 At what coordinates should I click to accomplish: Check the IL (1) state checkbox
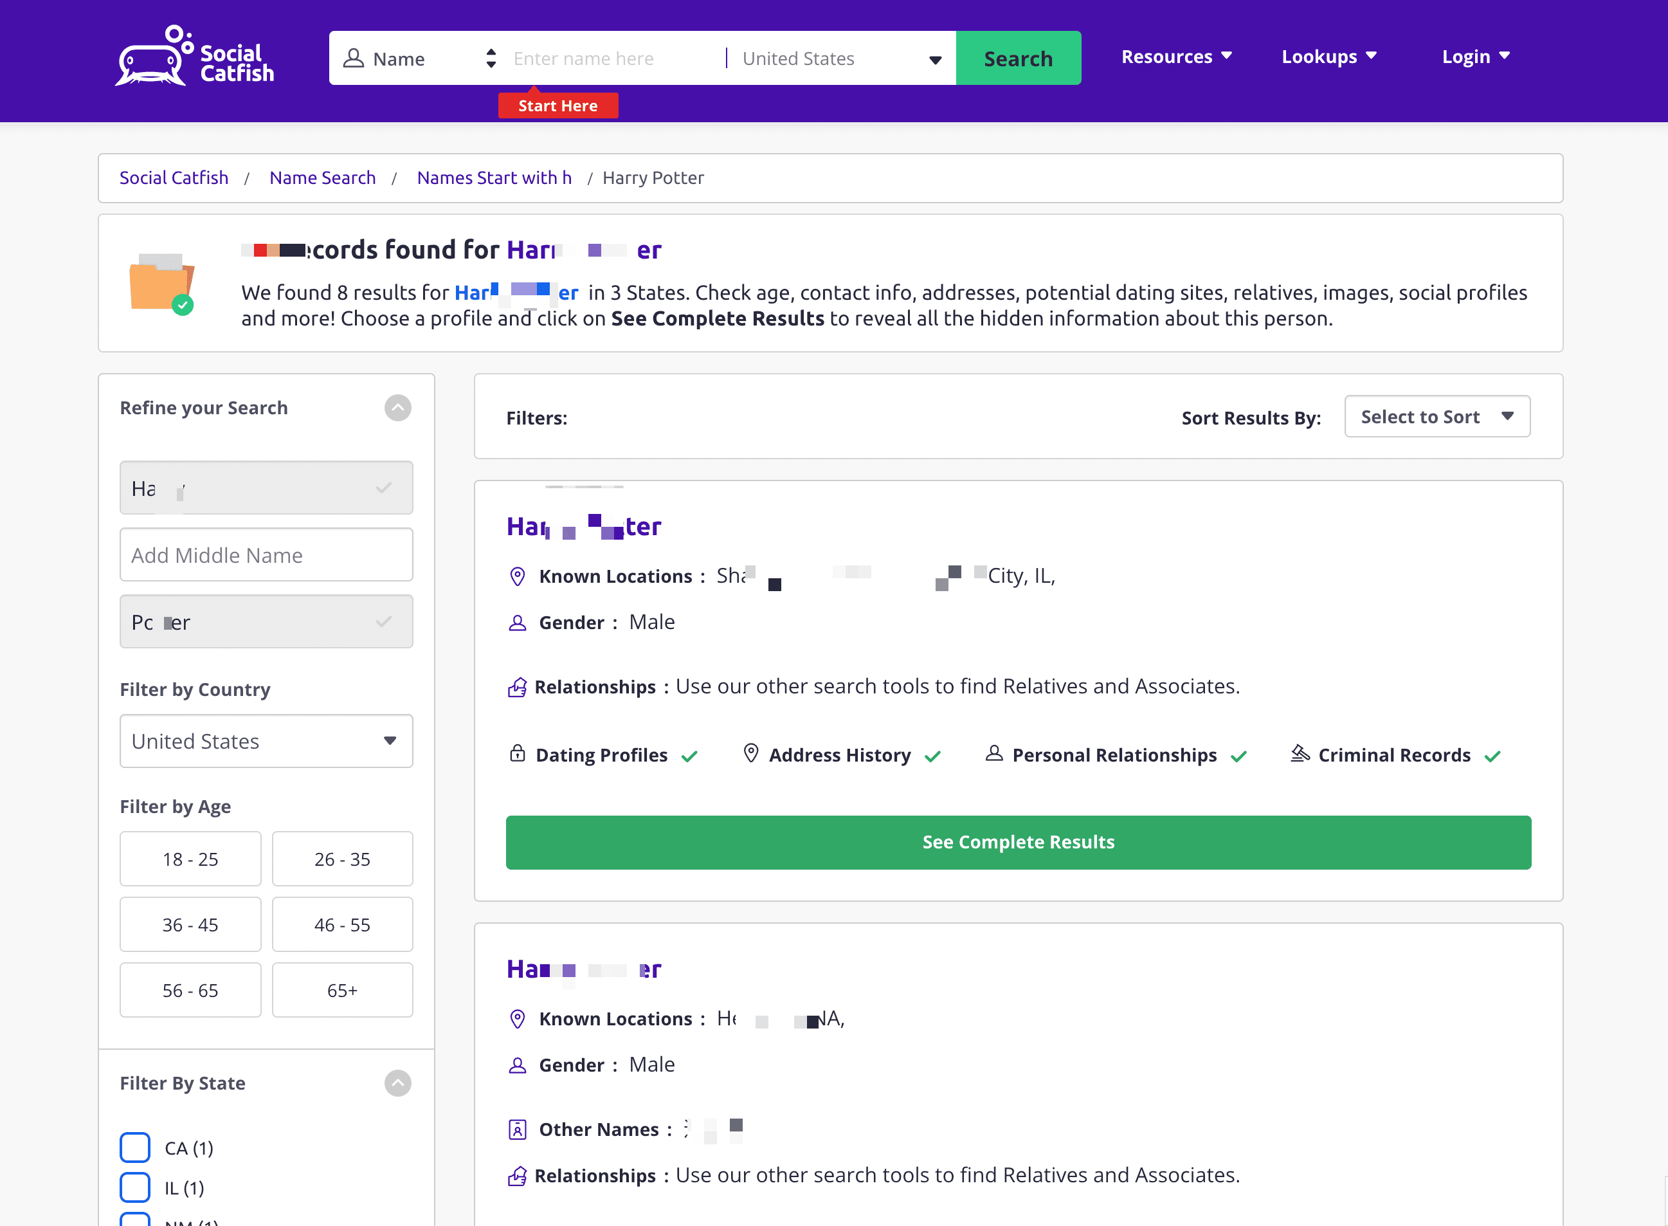click(135, 1188)
